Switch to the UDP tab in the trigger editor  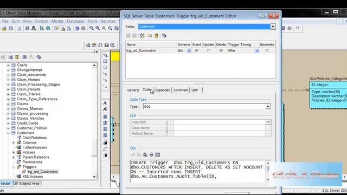pos(195,90)
